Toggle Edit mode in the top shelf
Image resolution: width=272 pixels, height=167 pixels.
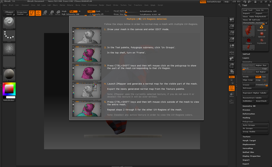point(32,13)
